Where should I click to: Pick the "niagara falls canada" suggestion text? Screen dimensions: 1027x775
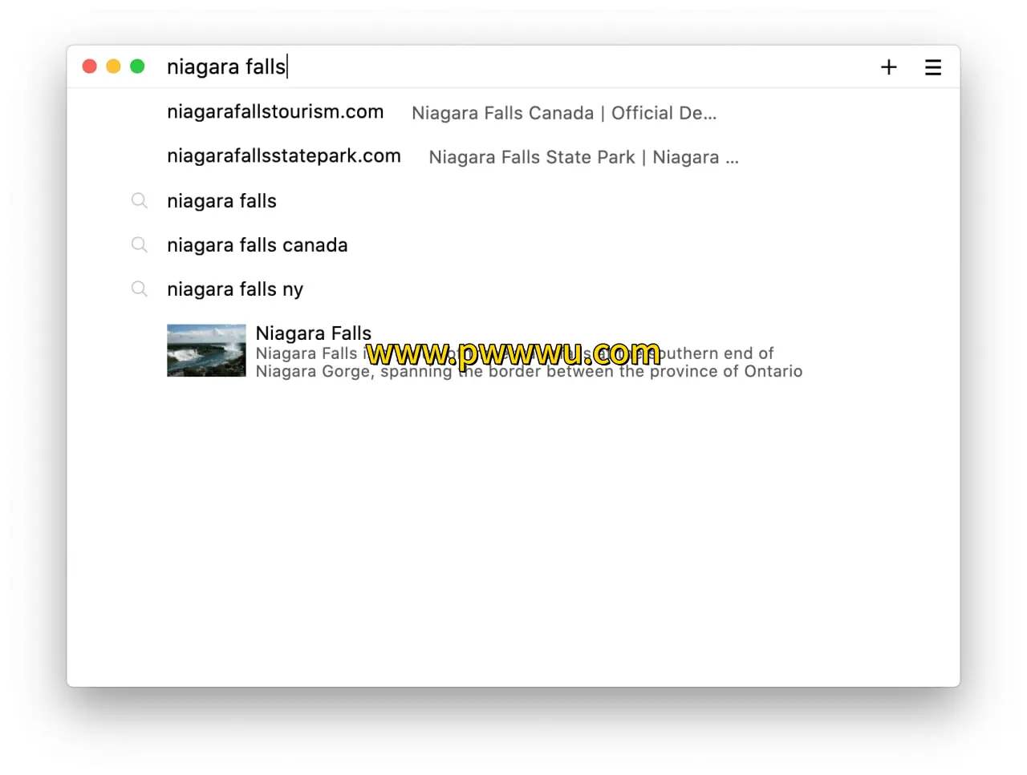[257, 245]
